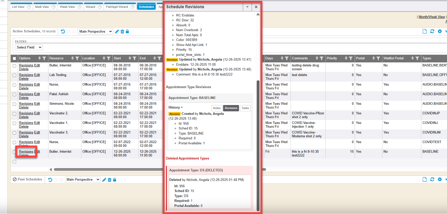The width and height of the screenshot is (447, 214).
Task: Click the Schedule Revisions panel vertical scrollbar
Action: tap(258, 146)
